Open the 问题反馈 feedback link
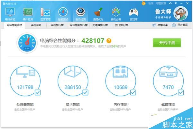The height and width of the screenshot is (129, 193). 161,3
